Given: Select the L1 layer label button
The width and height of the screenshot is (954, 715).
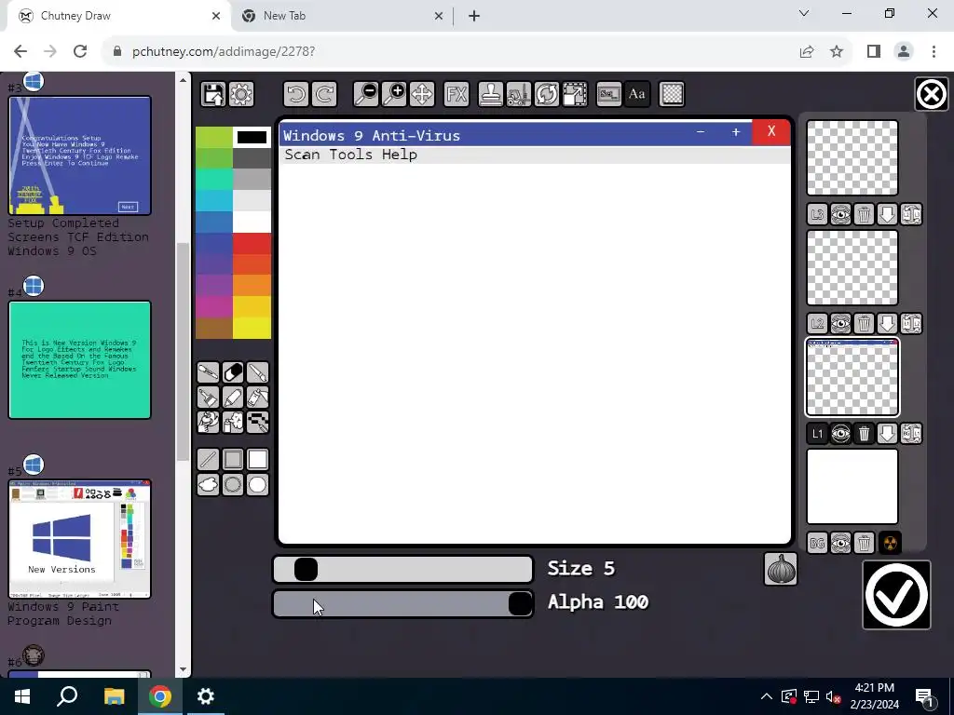Looking at the screenshot, I should pos(818,434).
